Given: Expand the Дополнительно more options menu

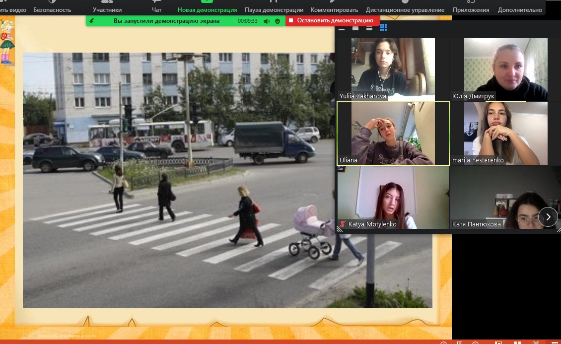Looking at the screenshot, I should tap(520, 7).
